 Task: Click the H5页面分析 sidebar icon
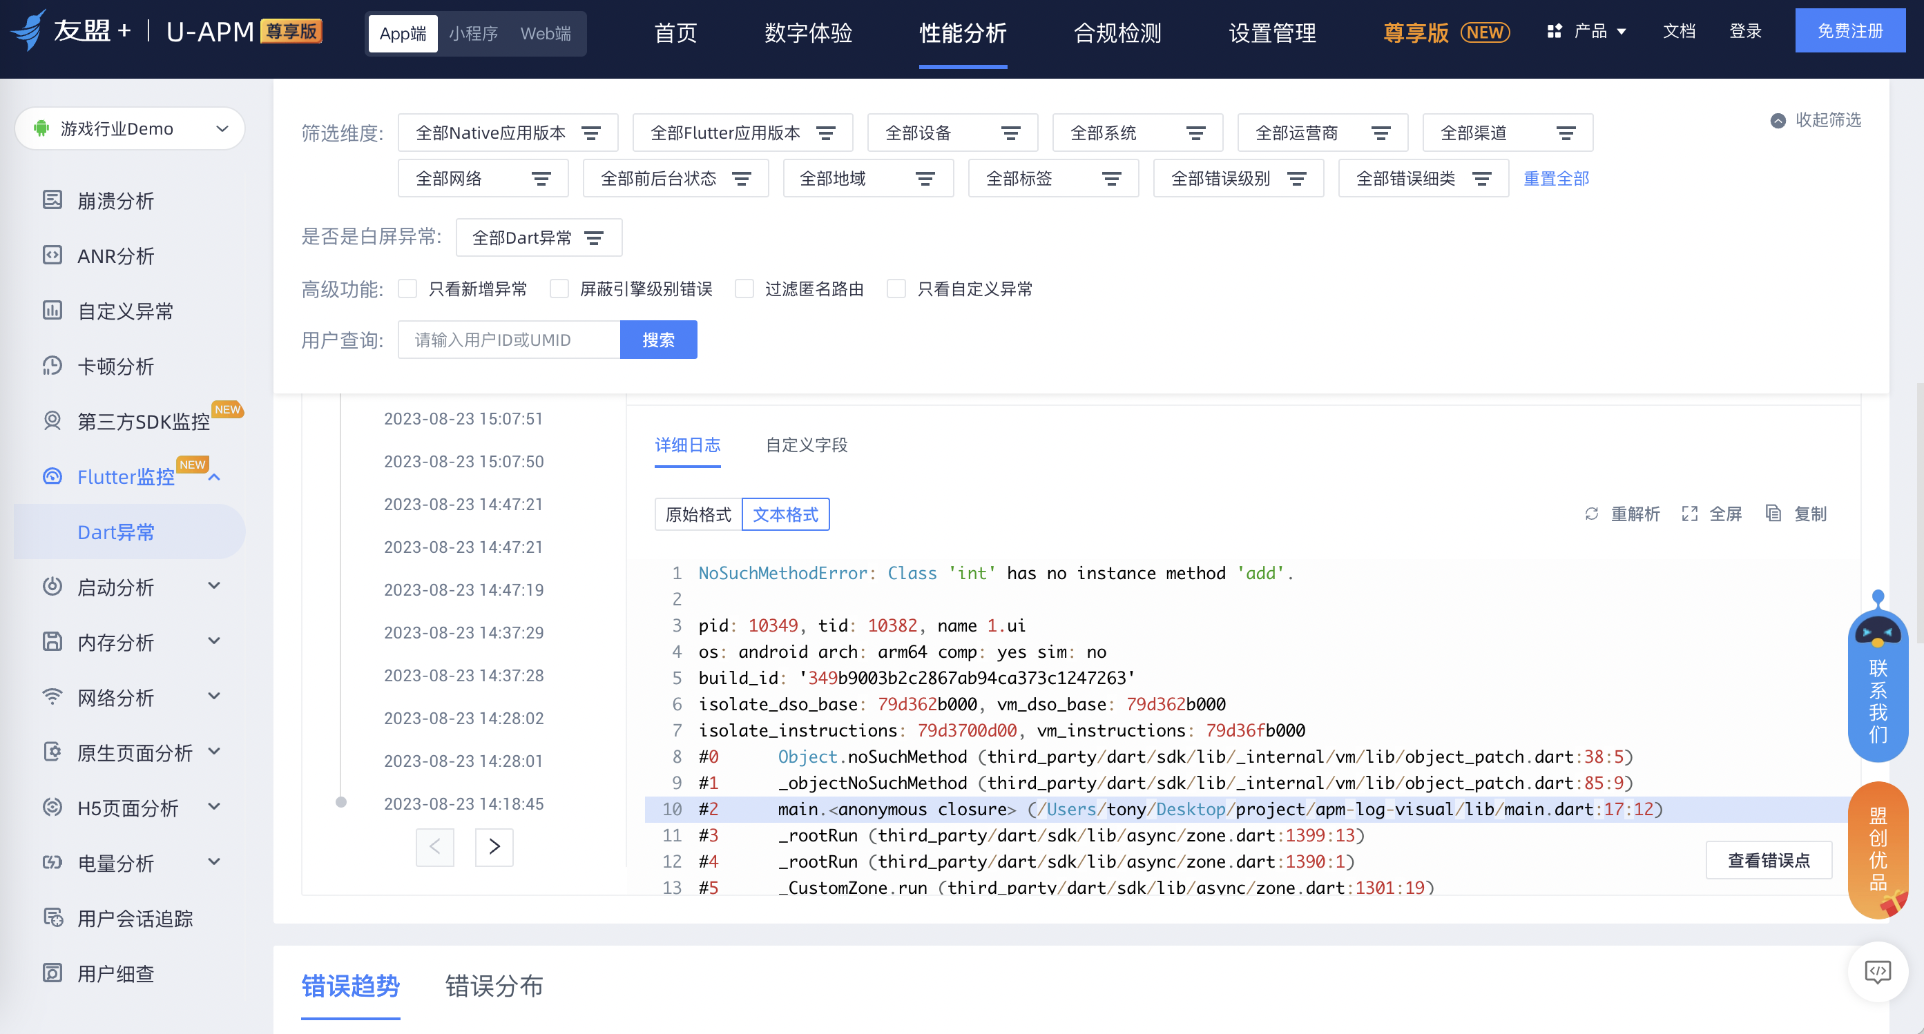pos(52,807)
